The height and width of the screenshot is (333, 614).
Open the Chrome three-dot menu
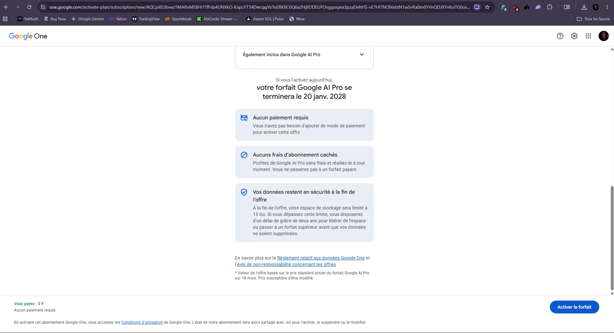(607, 7)
